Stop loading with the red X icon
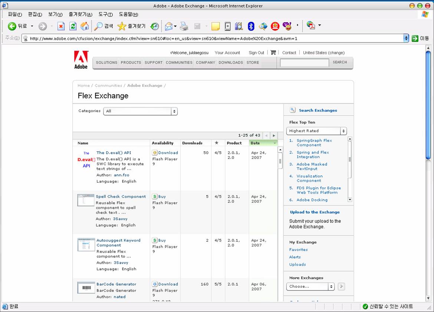The width and height of the screenshot is (434, 312). 61,26
